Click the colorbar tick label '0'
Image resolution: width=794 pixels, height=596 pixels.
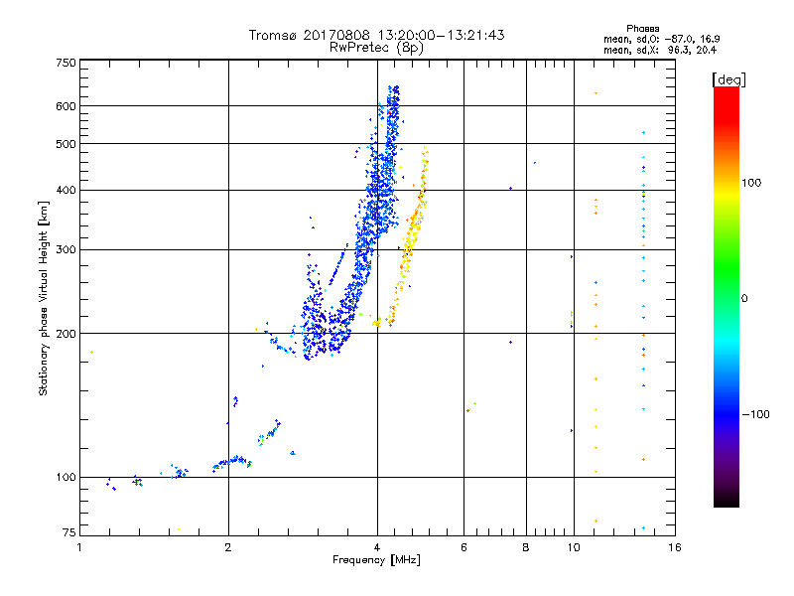click(x=743, y=298)
